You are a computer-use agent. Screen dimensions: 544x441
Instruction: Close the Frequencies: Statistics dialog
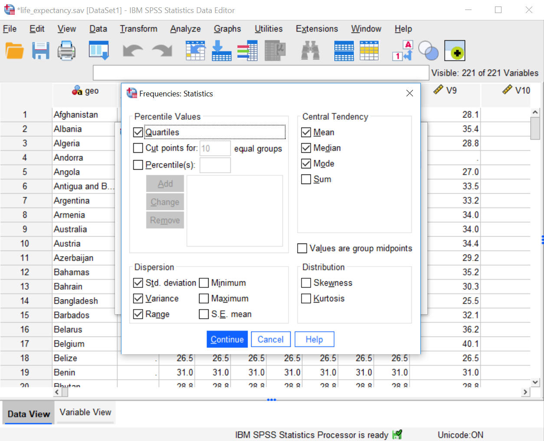[x=410, y=93]
